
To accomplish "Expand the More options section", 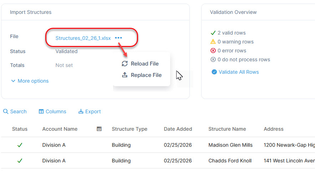I will coord(30,81).
